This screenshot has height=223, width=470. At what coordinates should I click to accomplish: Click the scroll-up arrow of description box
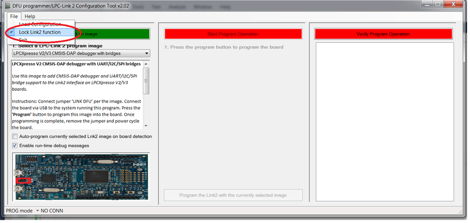146,64
